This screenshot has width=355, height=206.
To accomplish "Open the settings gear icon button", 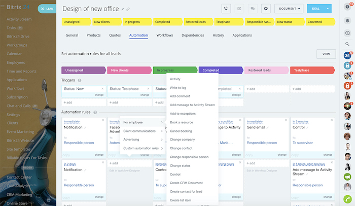I will coord(266,9).
